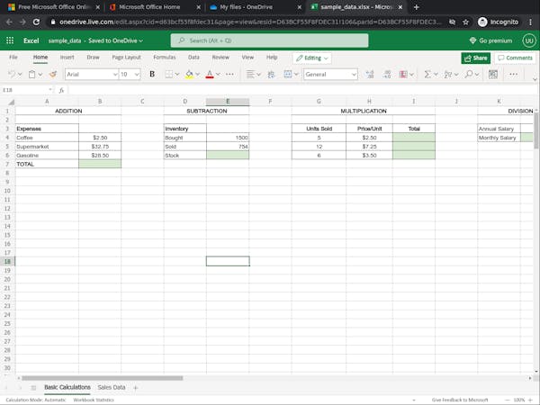Expand the Borders dropdown arrow

click(x=177, y=75)
